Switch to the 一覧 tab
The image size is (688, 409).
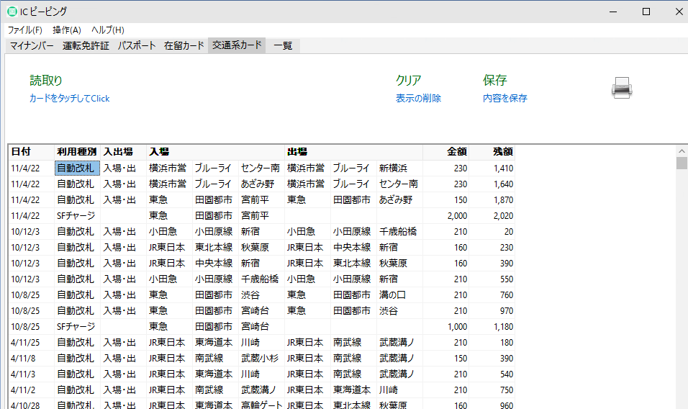tap(283, 45)
